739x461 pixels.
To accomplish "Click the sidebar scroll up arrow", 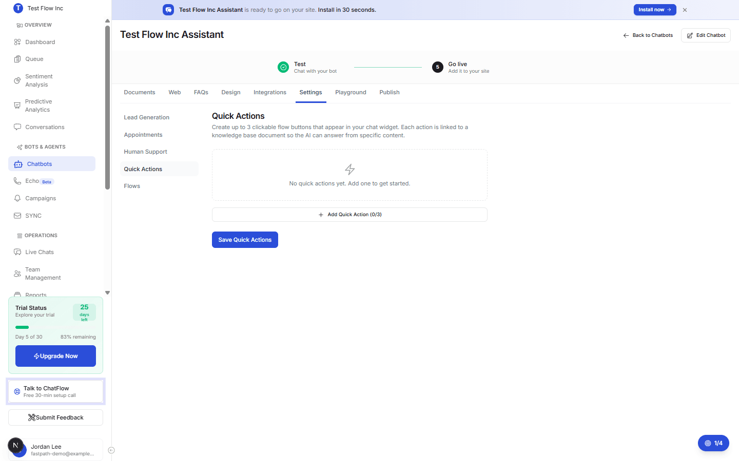I will tap(107, 21).
